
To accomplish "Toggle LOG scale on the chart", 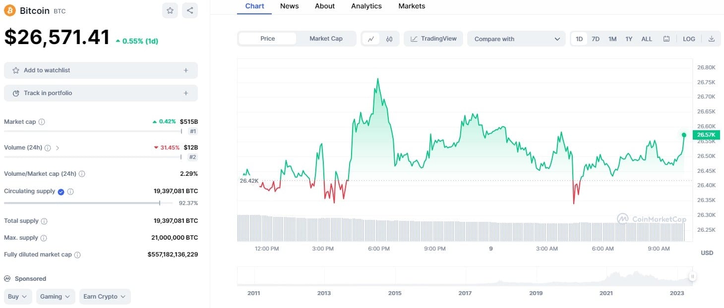I will pos(689,39).
